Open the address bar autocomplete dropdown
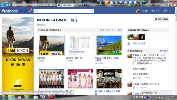The height and width of the screenshot is (100, 177). tap(51, 5)
